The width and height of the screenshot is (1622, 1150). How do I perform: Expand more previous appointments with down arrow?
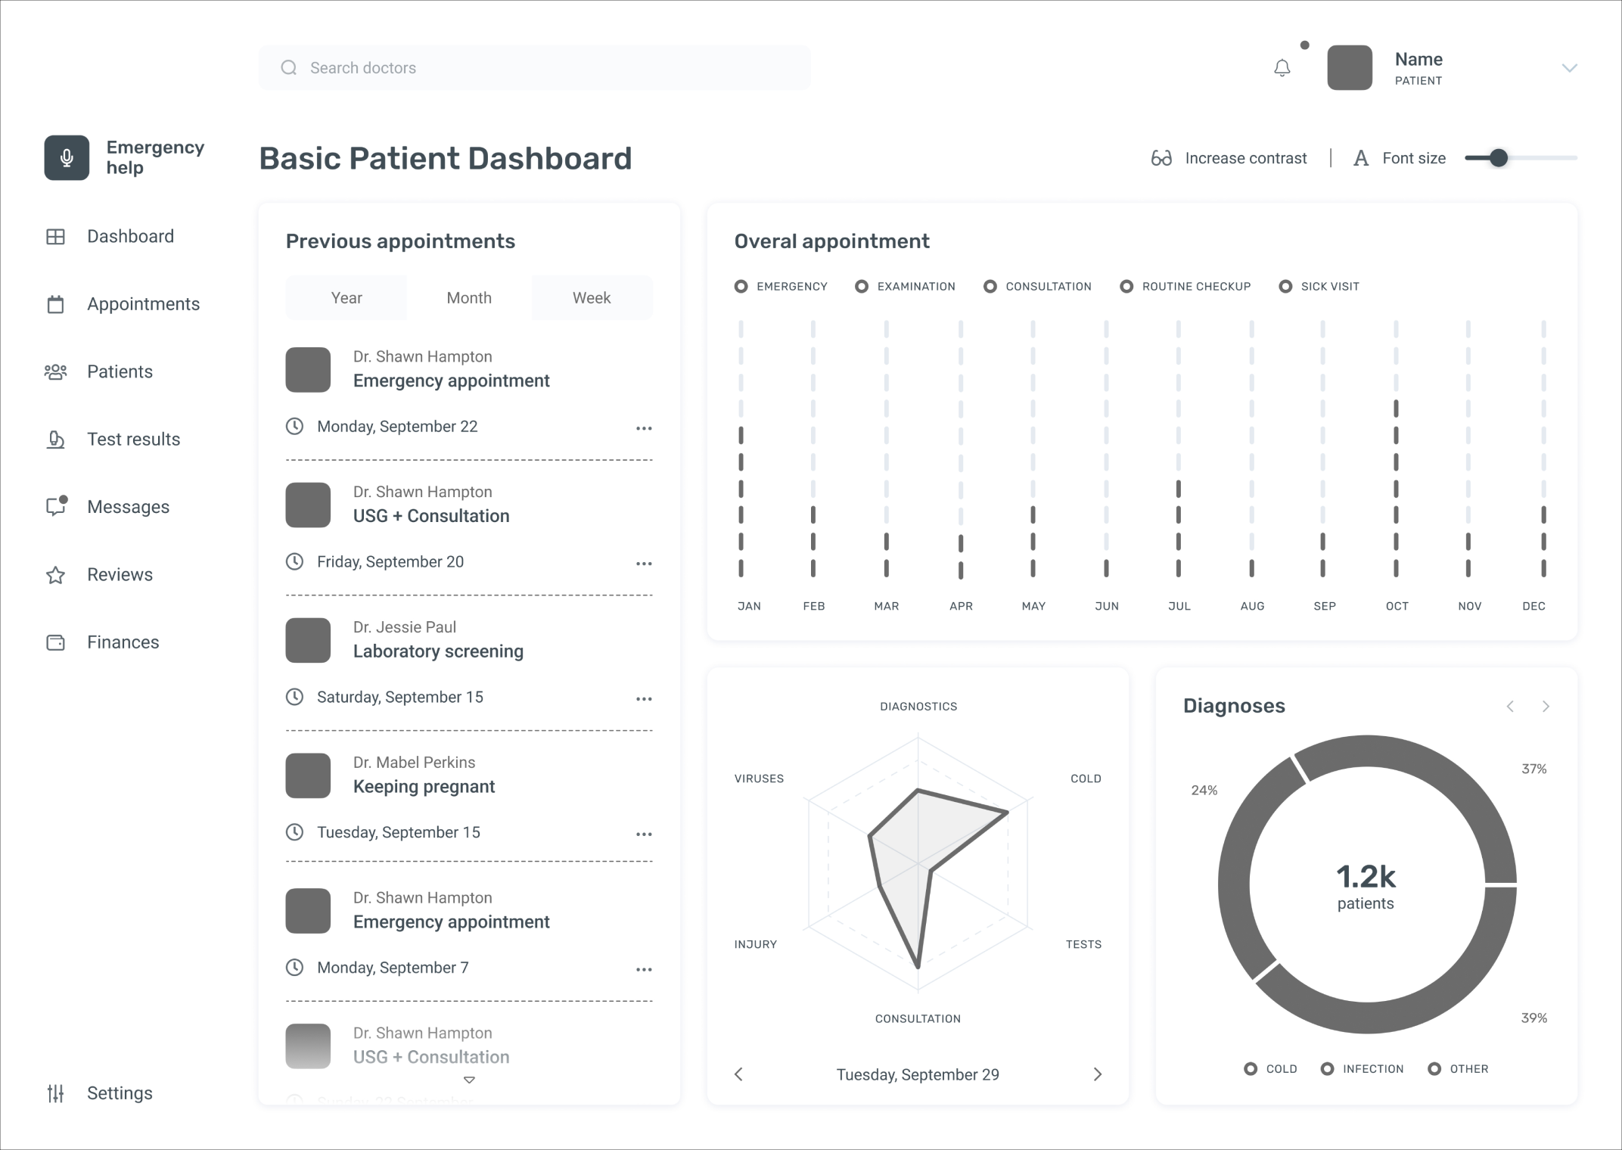point(469,1080)
